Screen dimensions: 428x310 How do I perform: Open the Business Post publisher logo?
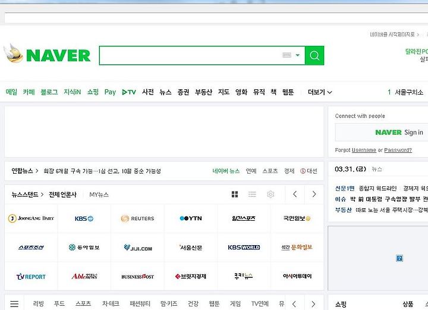(x=137, y=277)
